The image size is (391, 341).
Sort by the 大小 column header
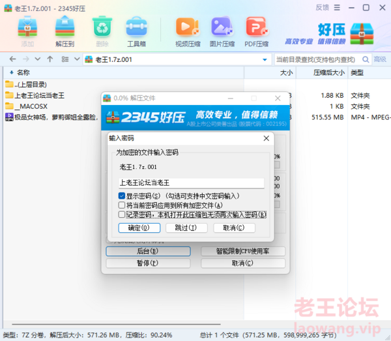coord(270,72)
